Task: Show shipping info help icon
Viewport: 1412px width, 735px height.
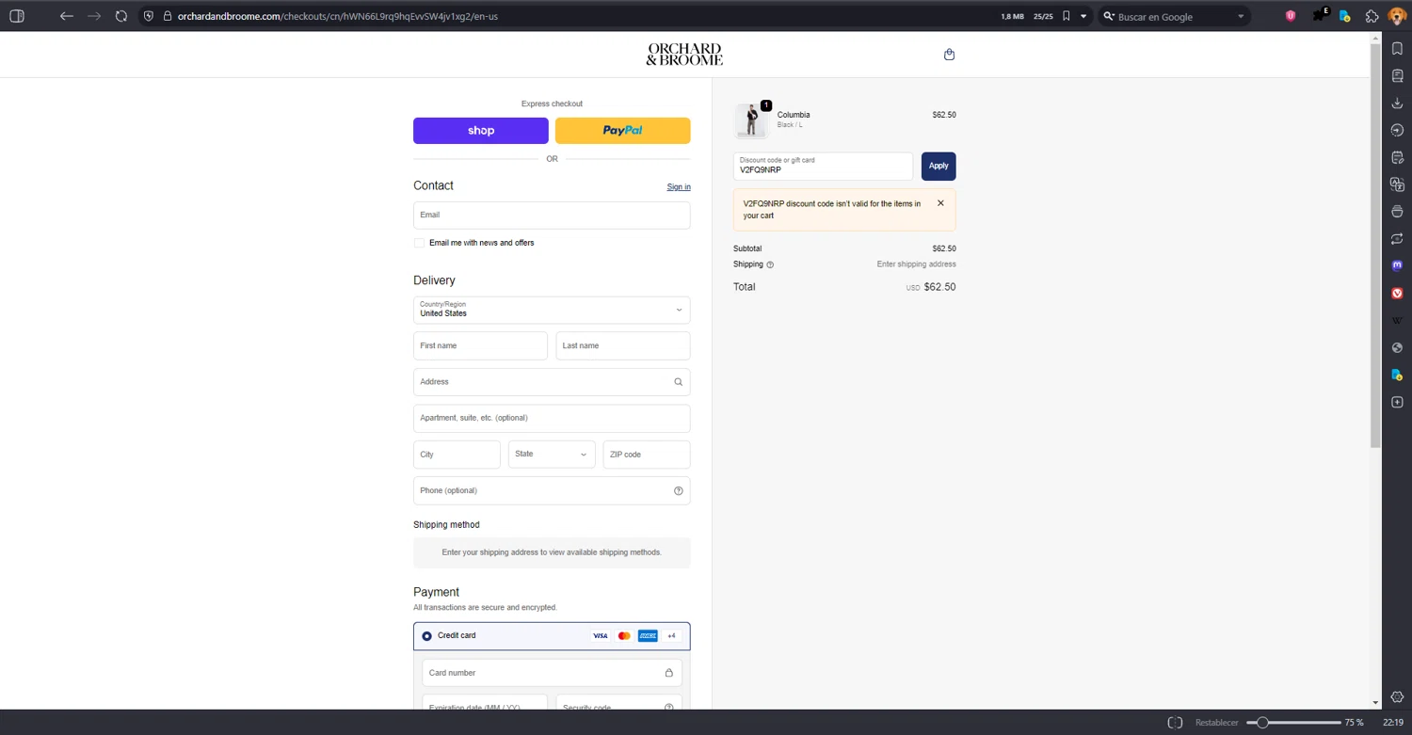Action: pyautogui.click(x=770, y=265)
